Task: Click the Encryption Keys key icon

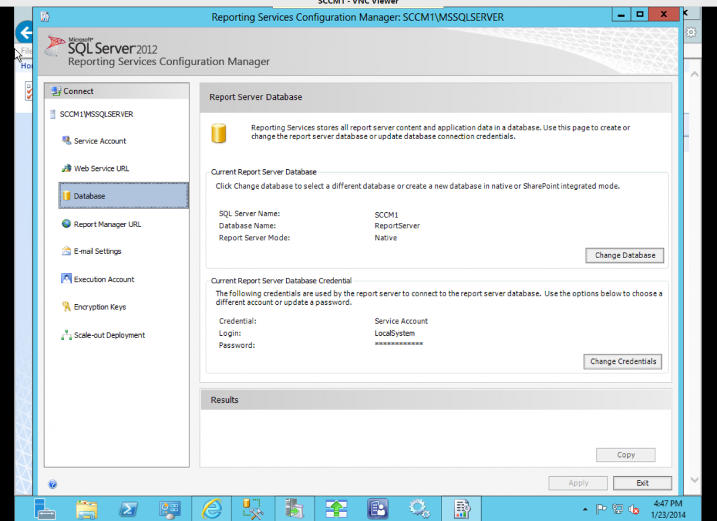Action: tap(66, 307)
